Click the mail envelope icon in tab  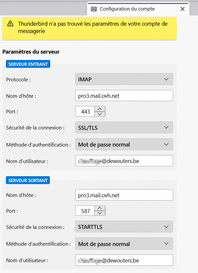(x=94, y=9)
